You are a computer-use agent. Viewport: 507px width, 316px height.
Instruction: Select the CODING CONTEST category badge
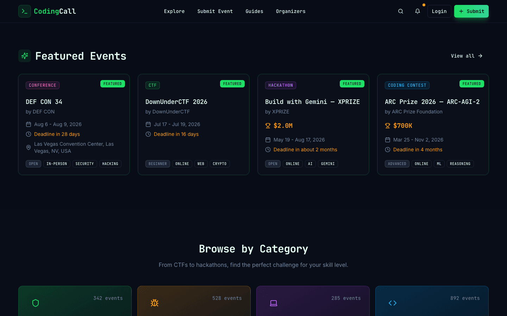pyautogui.click(x=407, y=85)
